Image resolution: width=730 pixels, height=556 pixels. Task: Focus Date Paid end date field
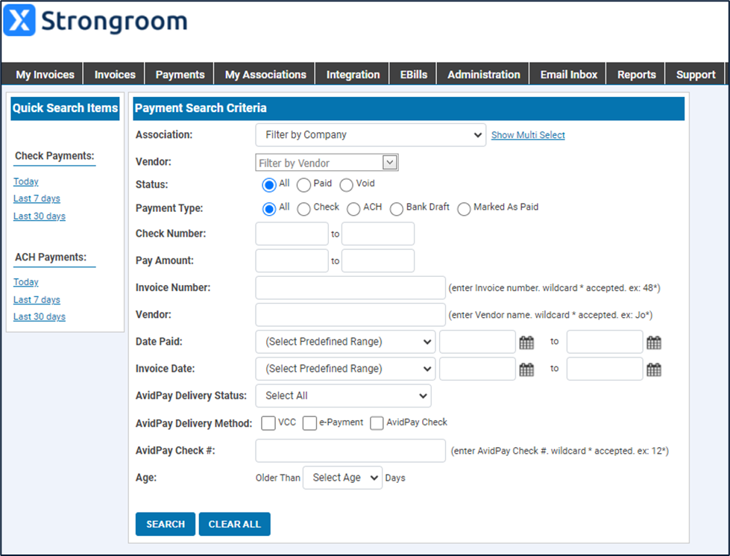(x=605, y=342)
